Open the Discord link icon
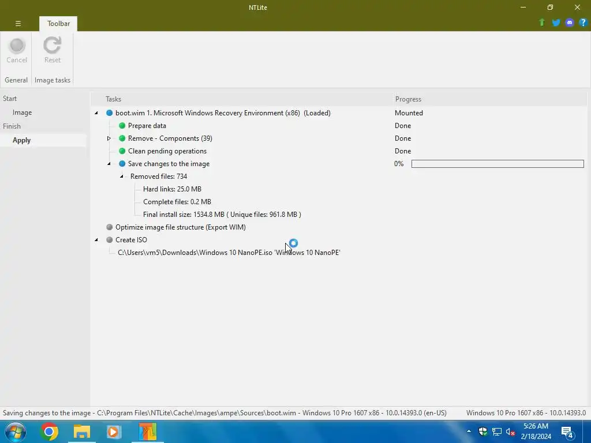Viewport: 591px width, 443px height. pos(569,22)
